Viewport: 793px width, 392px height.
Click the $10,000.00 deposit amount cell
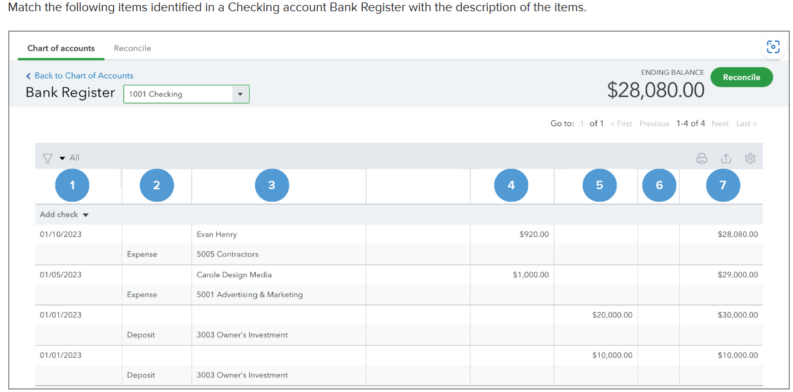click(612, 355)
